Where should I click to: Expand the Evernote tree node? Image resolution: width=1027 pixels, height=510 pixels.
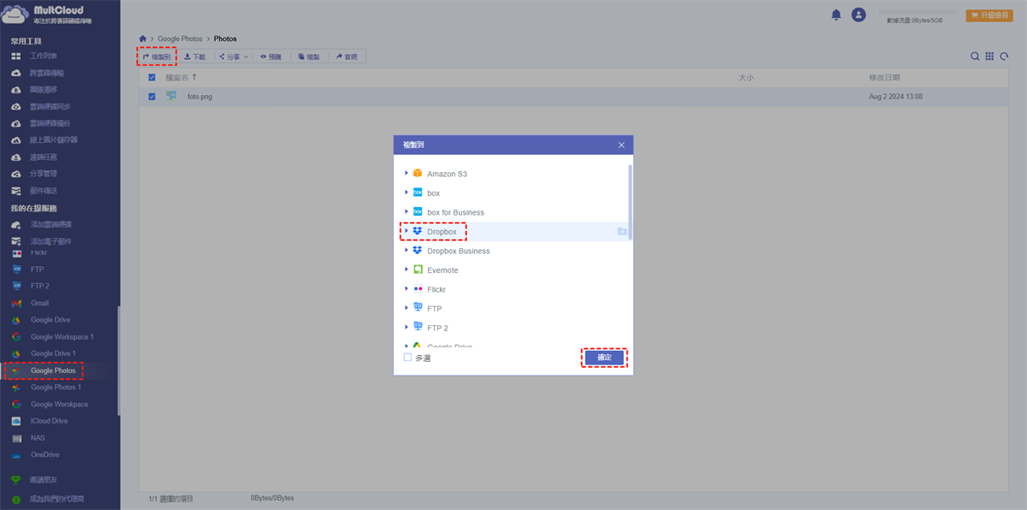pos(407,270)
